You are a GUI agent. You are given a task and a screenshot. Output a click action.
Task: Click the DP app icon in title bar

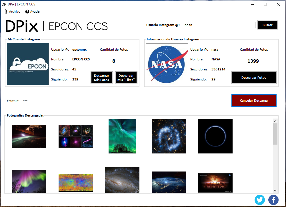(4, 4)
